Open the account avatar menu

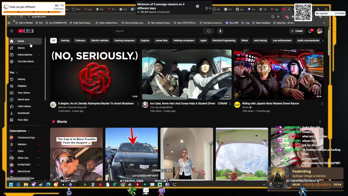point(319,31)
